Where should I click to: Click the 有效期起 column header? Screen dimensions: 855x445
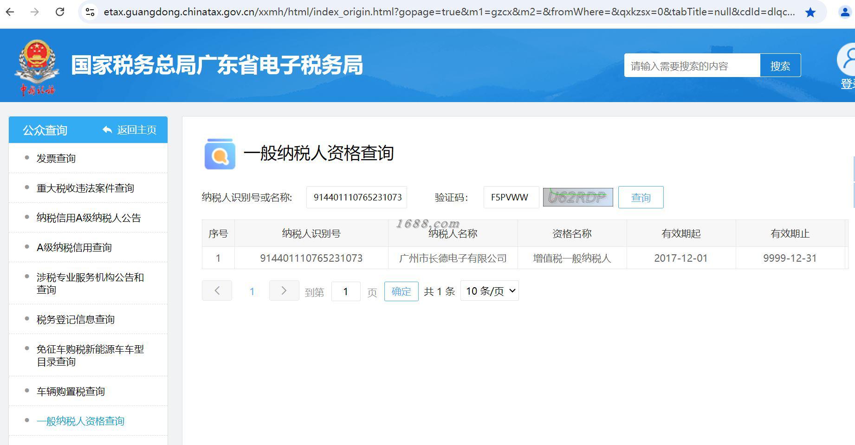coord(681,233)
